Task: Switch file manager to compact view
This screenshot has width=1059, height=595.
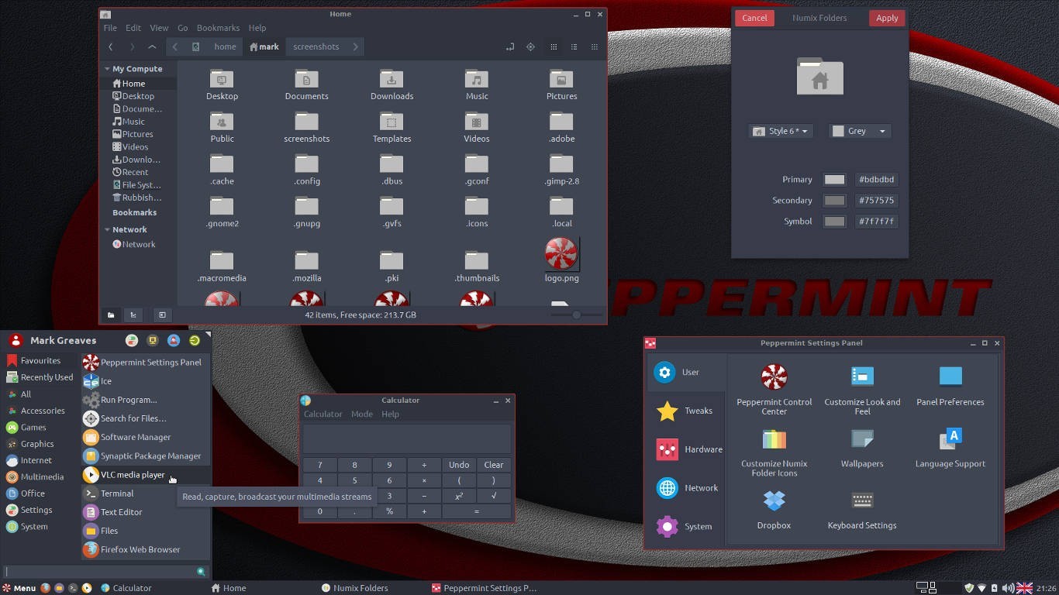Action: pyautogui.click(x=595, y=46)
